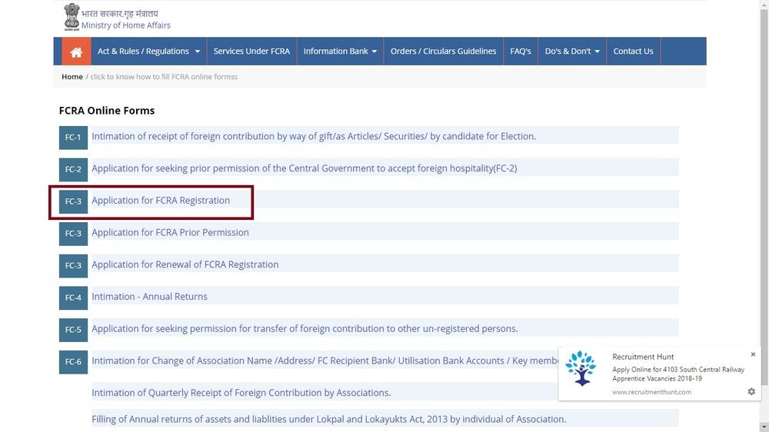Image resolution: width=769 pixels, height=432 pixels.
Task: Click the Apply Online for 4103 vacancies text
Action: tap(678, 374)
